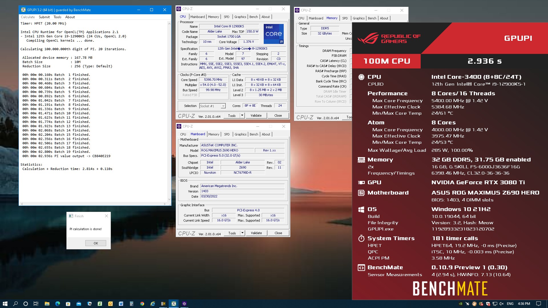Open CPU tab in CPU-Z Mainboard window
This screenshot has height=308, width=548.
pos(183,134)
